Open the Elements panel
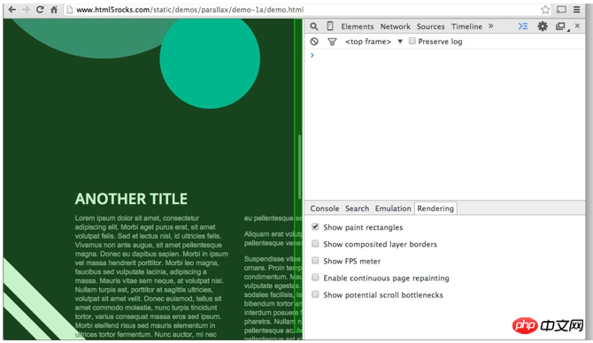 pos(357,27)
